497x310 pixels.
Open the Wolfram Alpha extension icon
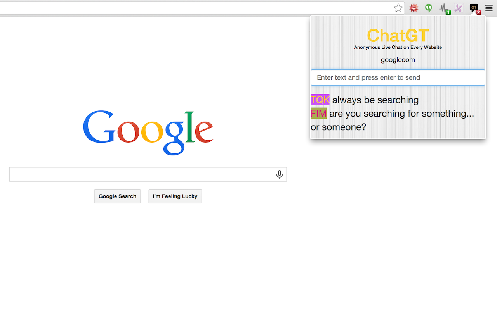[x=414, y=8]
